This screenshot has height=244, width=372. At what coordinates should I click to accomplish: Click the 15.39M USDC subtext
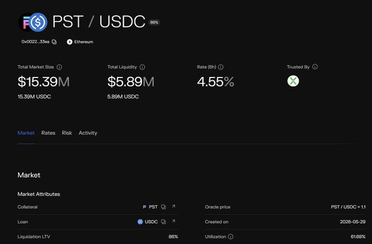[34, 97]
